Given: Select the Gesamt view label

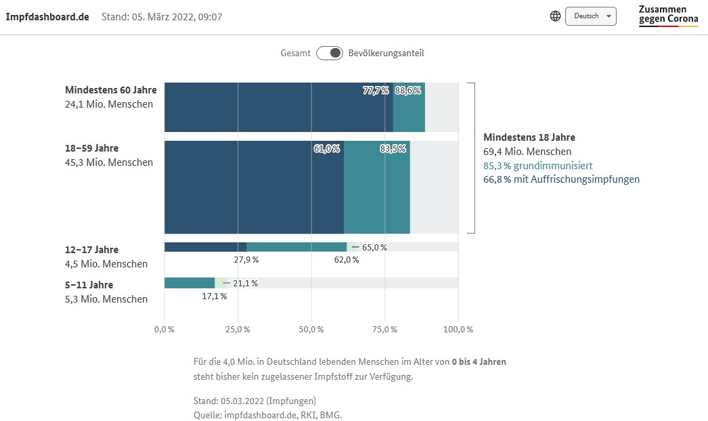Looking at the screenshot, I should 296,53.
